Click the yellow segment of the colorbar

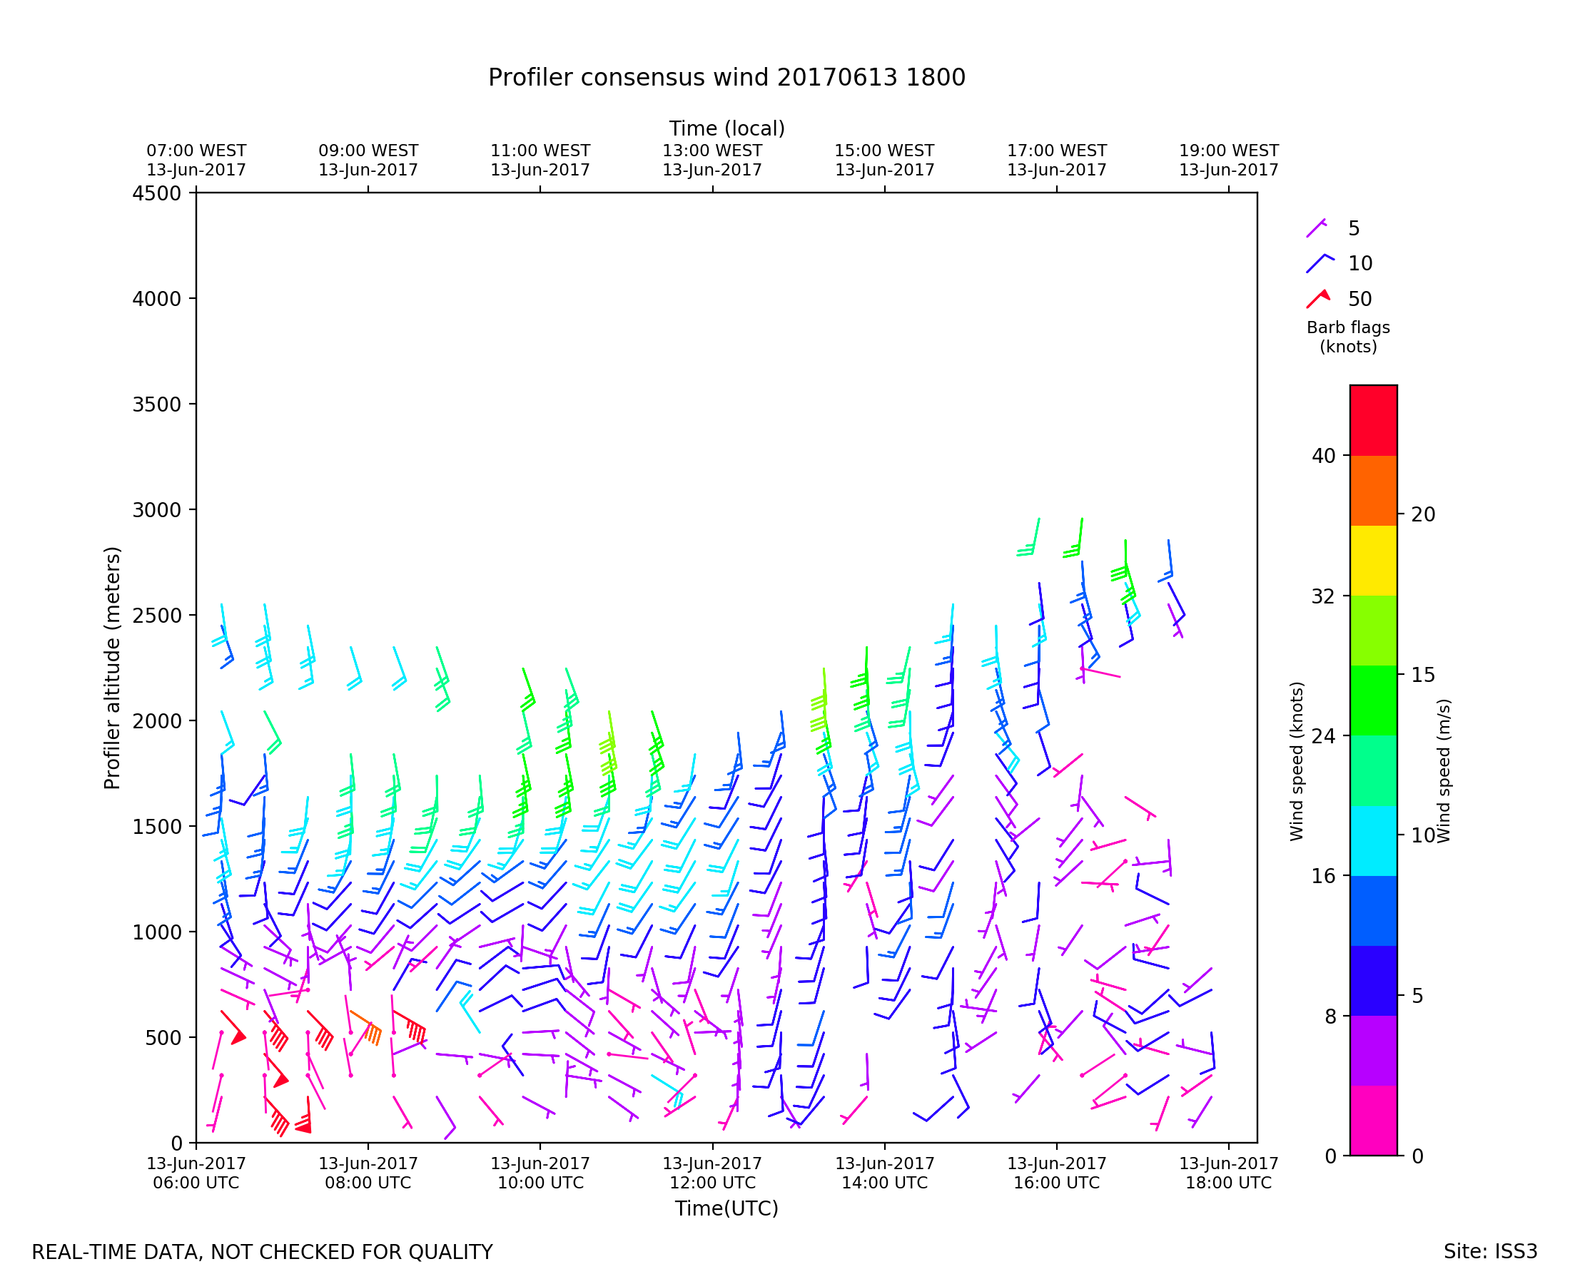[1373, 561]
